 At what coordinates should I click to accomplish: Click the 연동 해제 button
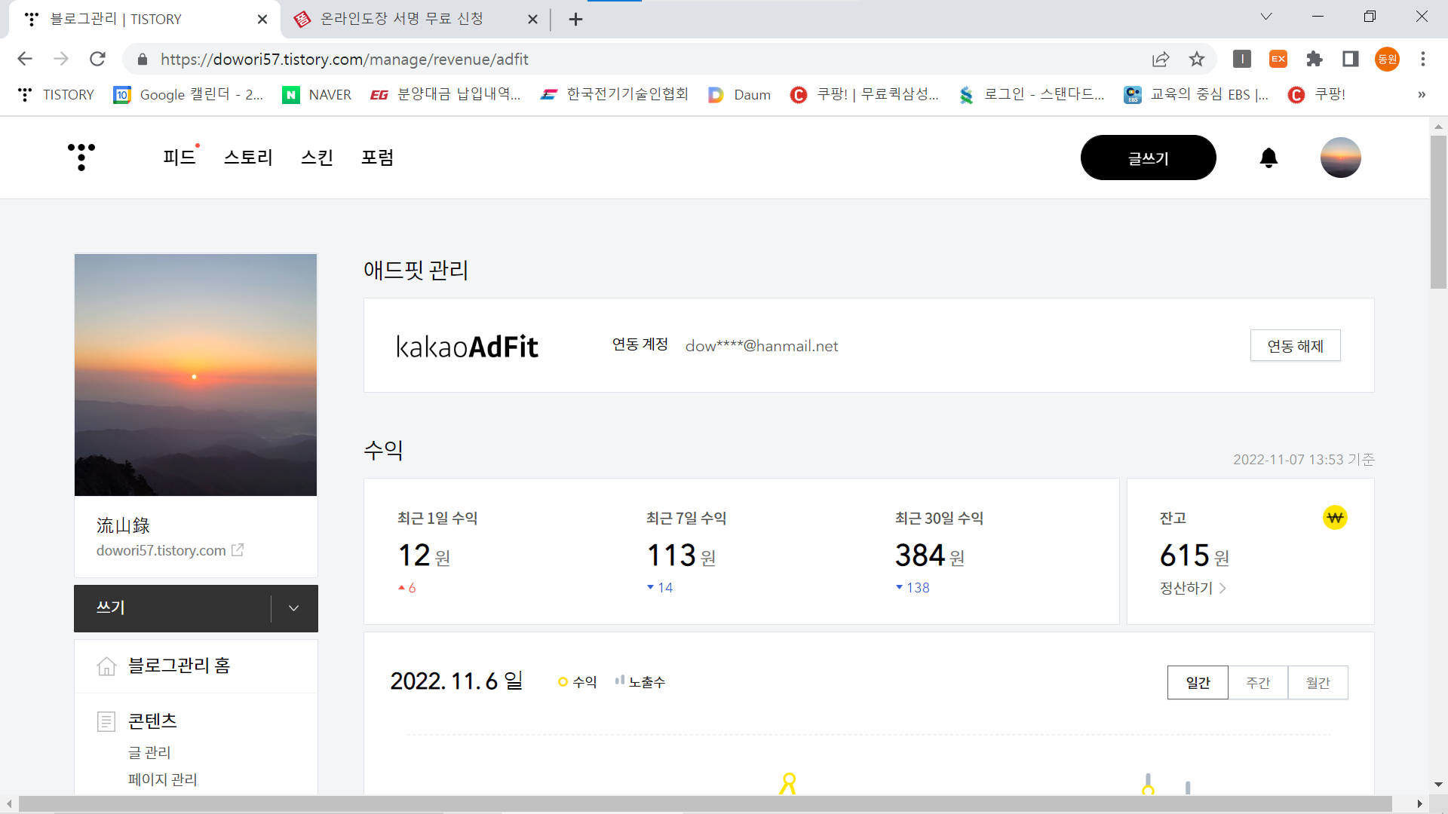point(1295,346)
